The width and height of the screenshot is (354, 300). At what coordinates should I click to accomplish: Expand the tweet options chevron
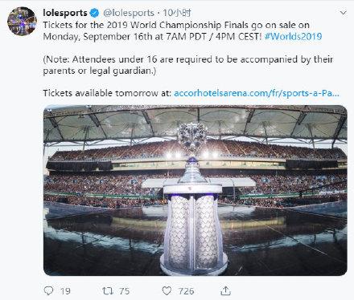click(x=343, y=13)
